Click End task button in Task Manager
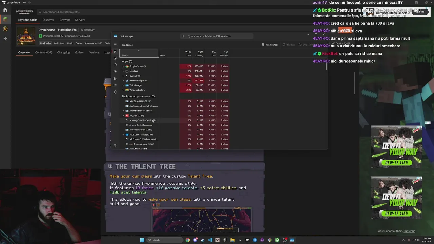The height and width of the screenshot is (244, 434). [x=289, y=45]
